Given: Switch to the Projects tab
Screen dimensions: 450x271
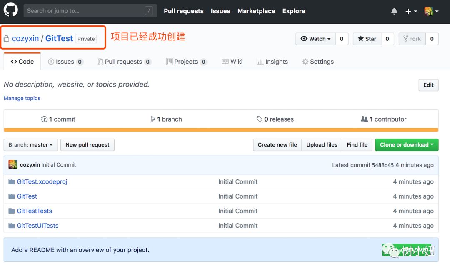Looking at the screenshot, I should click(186, 62).
